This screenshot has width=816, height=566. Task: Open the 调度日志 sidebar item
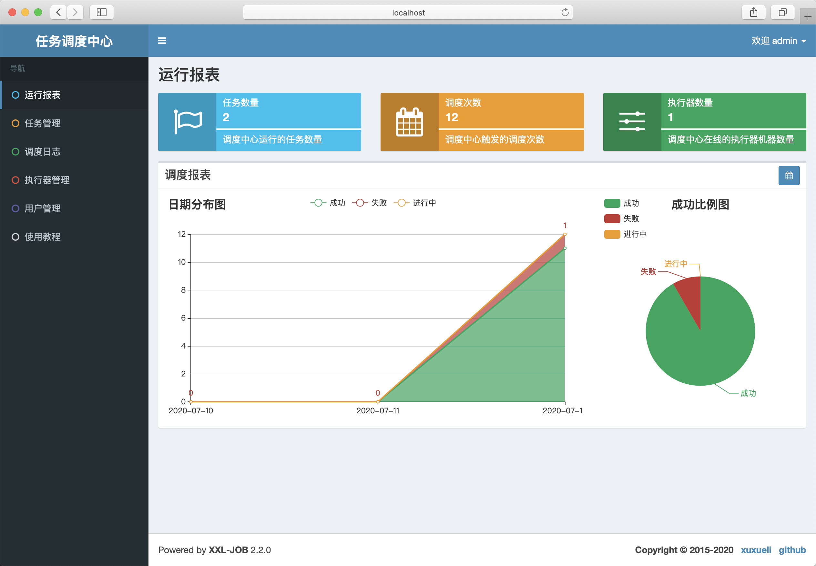click(74, 151)
